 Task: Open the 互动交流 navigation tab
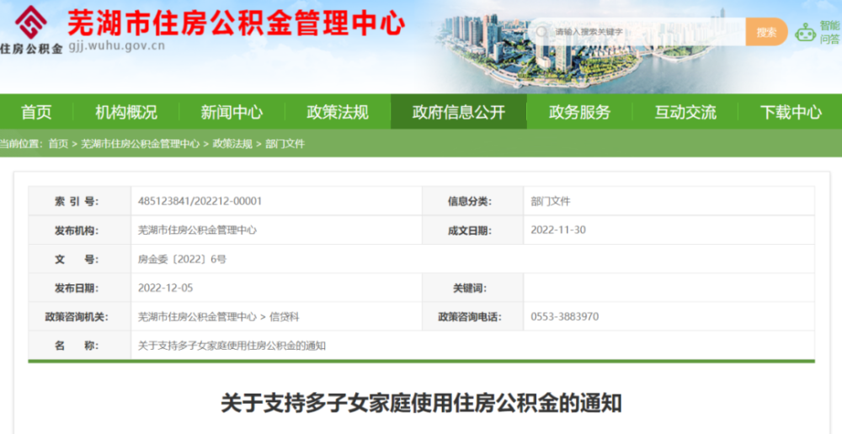pyautogui.click(x=685, y=112)
